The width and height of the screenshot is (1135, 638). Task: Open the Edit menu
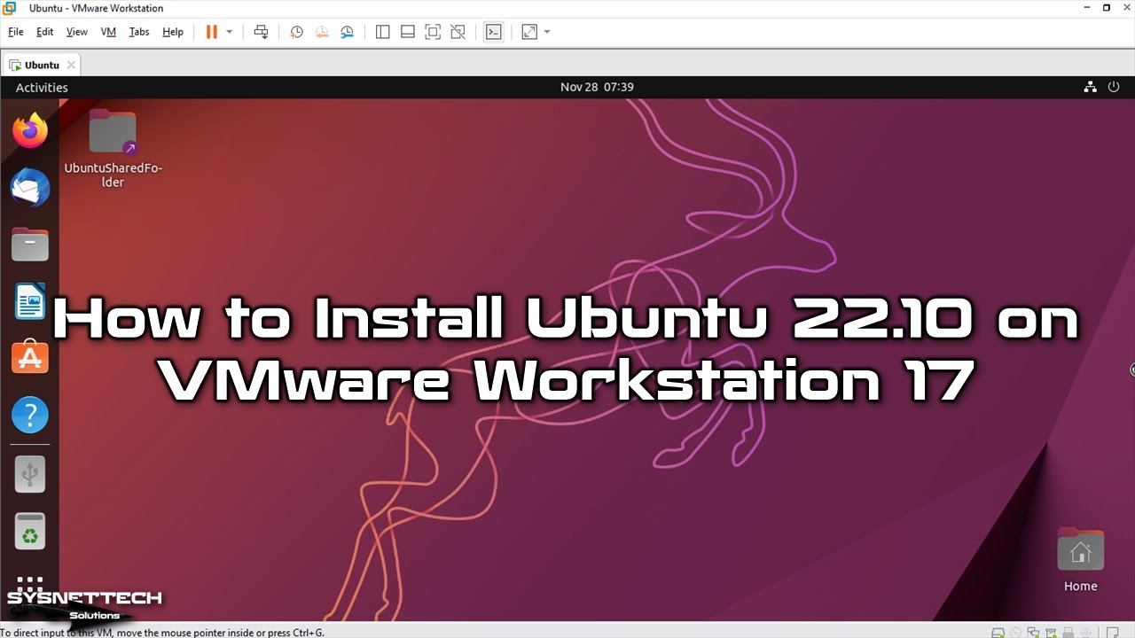(45, 32)
